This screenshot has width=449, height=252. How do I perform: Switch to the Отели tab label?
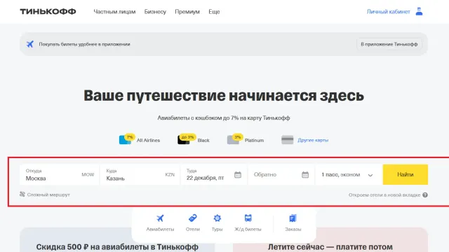pyautogui.click(x=193, y=229)
